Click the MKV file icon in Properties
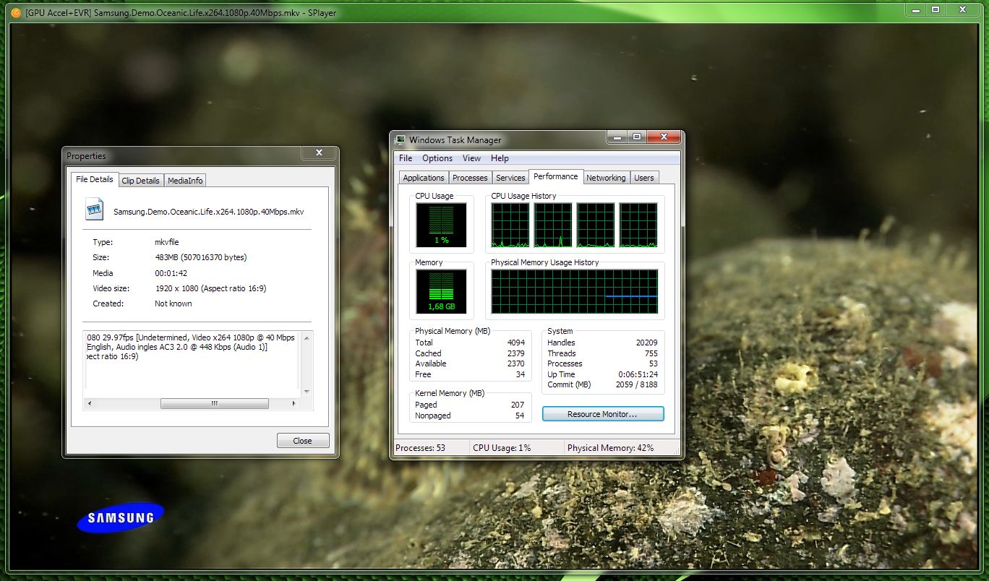 95,211
